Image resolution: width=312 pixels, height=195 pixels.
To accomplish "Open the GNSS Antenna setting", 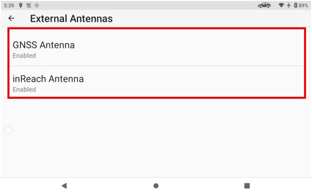I will click(157, 49).
